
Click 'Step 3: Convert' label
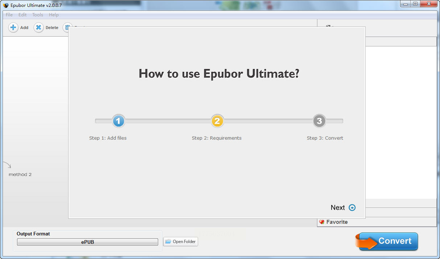coord(325,138)
